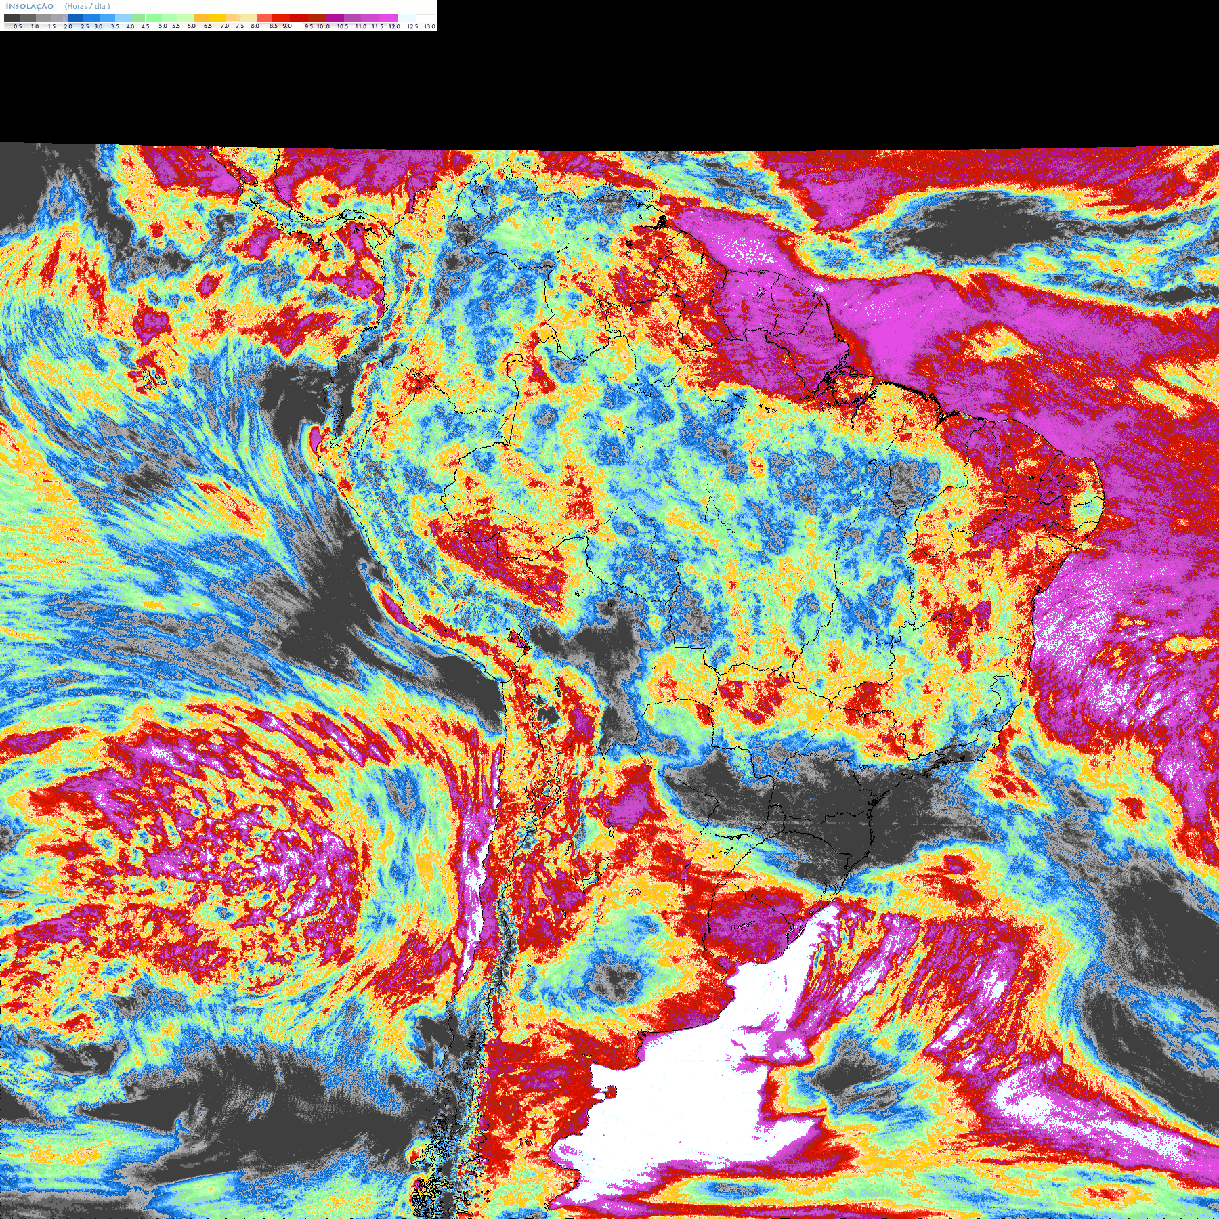Choose the bright magenta legend swatch near 12.0
Viewport: 1219px width, 1219px height.
click(x=388, y=18)
